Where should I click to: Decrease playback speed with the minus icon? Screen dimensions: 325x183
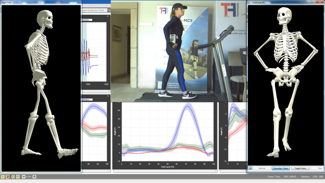(24, 177)
